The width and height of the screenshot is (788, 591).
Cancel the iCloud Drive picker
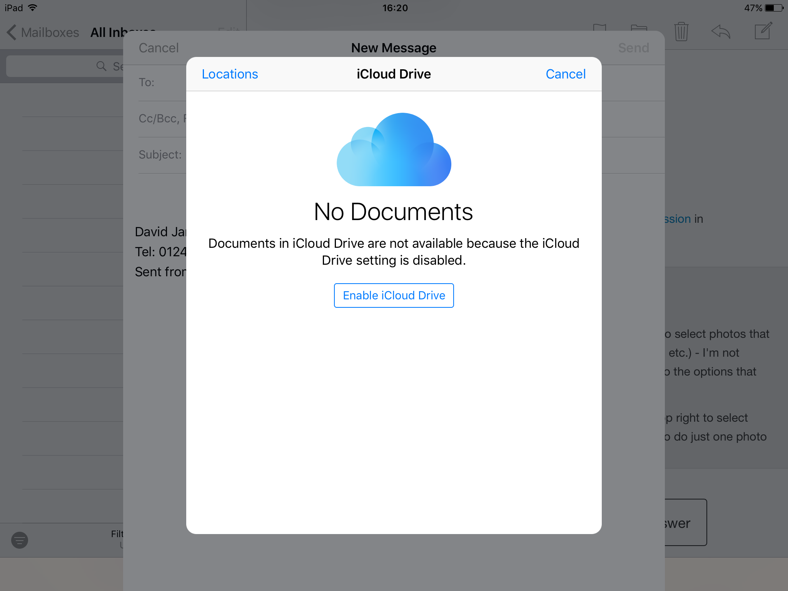pos(565,74)
